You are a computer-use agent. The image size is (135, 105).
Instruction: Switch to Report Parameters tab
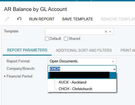(x=27, y=50)
